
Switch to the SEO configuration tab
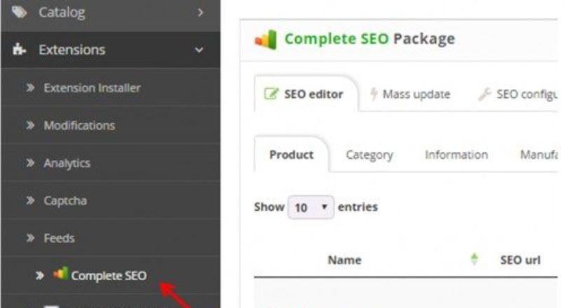[527, 94]
